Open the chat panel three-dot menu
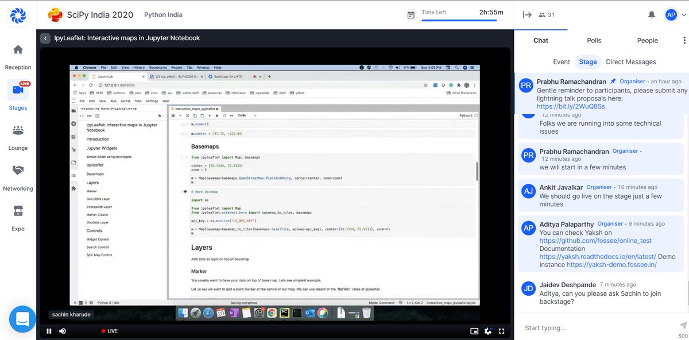Screen dimensions: 689x340 684,40
